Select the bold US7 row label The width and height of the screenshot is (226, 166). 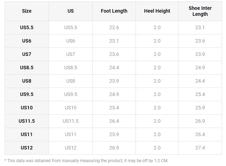coord(27,54)
